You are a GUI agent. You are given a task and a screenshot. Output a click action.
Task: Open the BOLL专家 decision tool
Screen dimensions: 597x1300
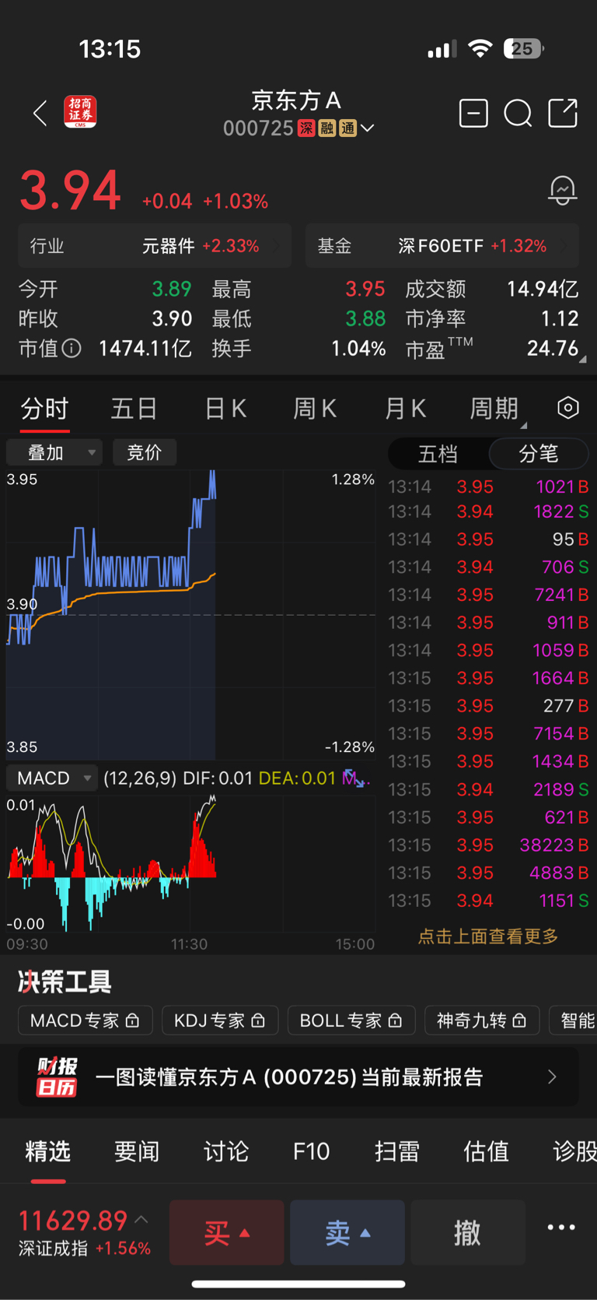351,1020
